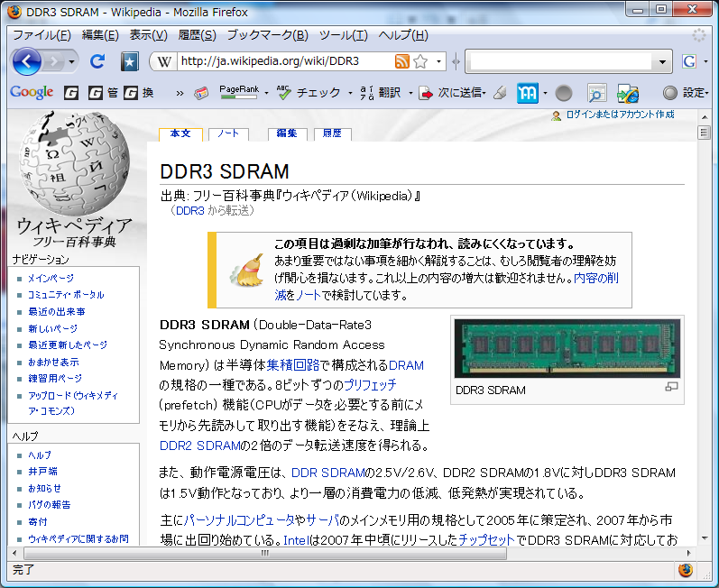Open the ファイル(F) menu
Screen dimensions: 719x588
[x=41, y=35]
